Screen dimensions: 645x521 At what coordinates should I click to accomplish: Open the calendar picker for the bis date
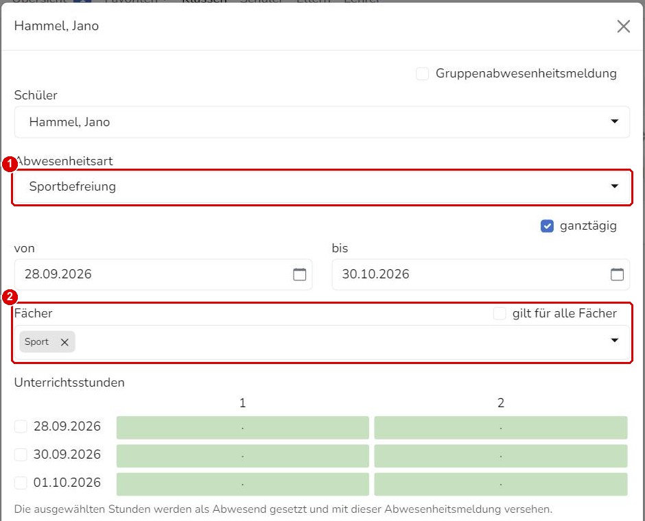click(x=617, y=274)
